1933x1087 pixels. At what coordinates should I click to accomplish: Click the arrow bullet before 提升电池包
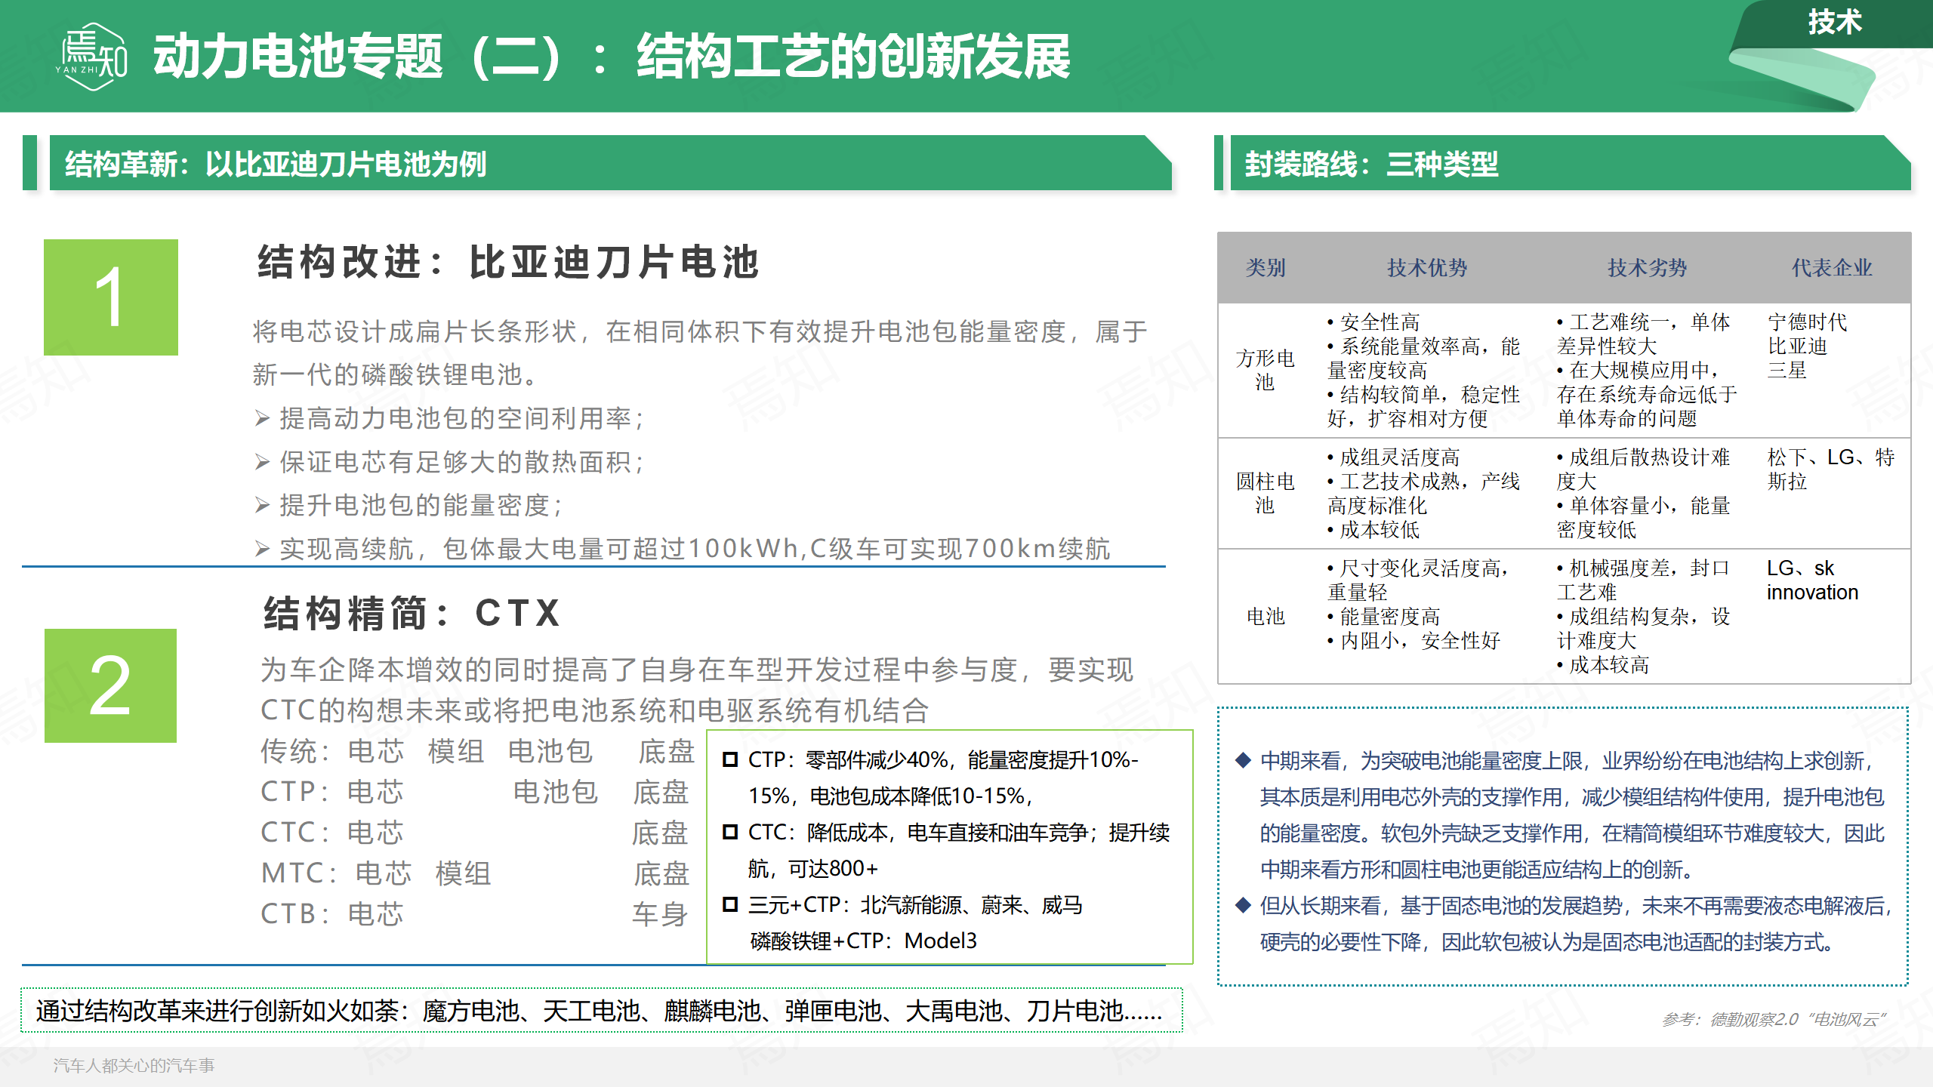pos(262,505)
